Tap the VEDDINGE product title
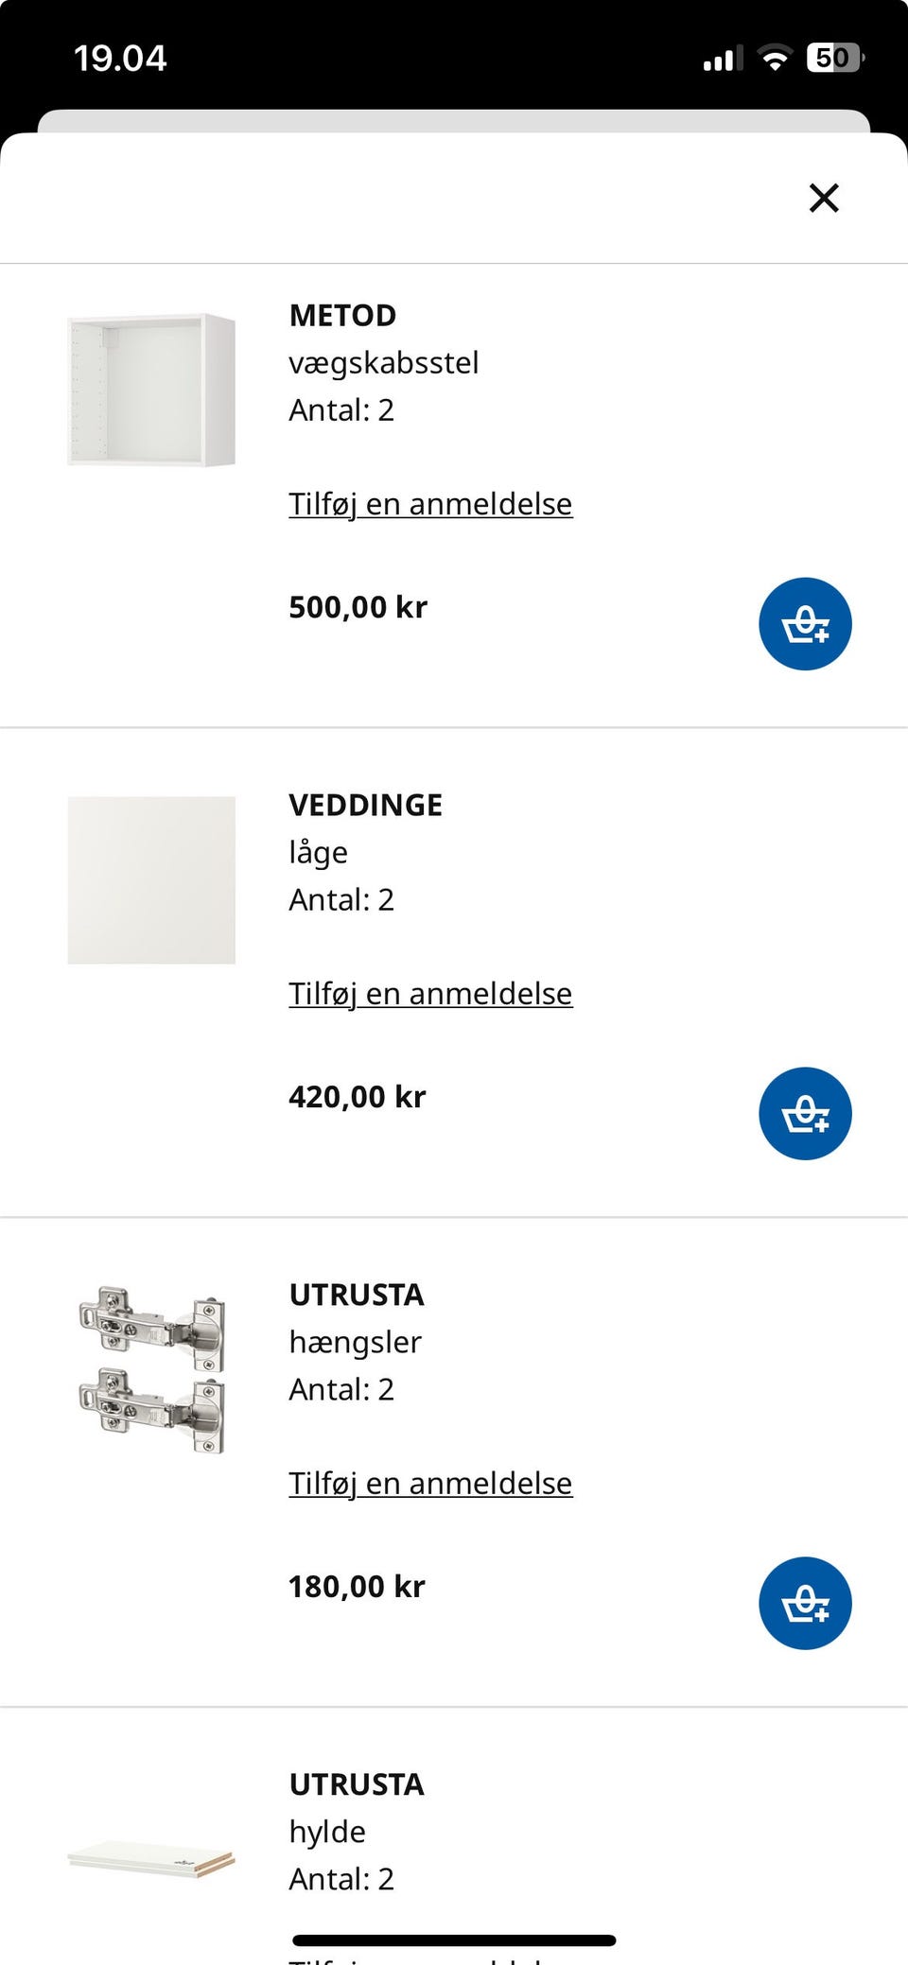The image size is (908, 1965). coord(365,805)
